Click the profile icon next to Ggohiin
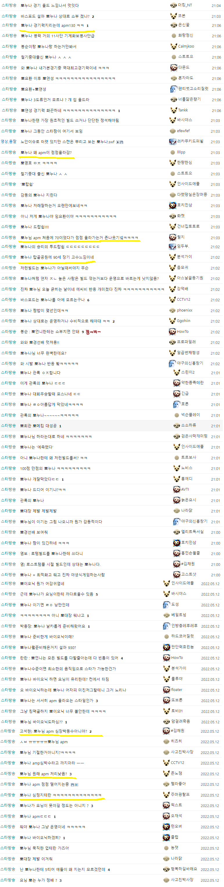 click(173, 321)
